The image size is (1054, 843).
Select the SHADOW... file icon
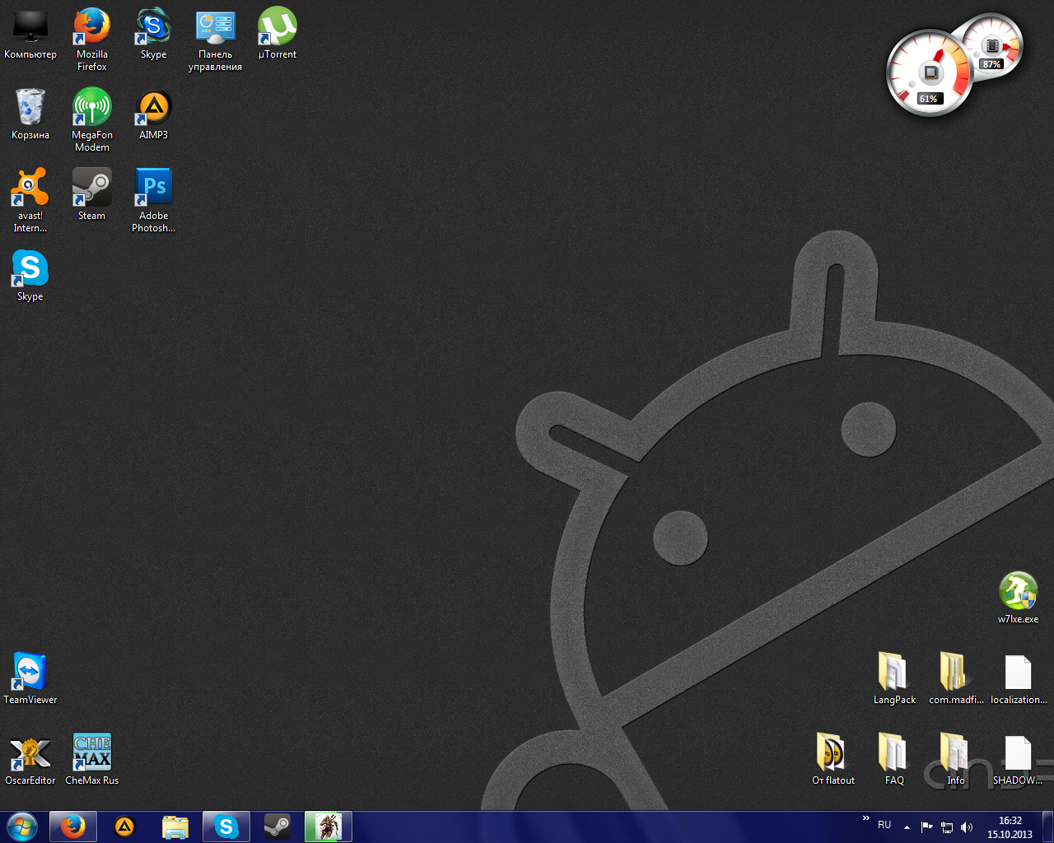(1019, 760)
